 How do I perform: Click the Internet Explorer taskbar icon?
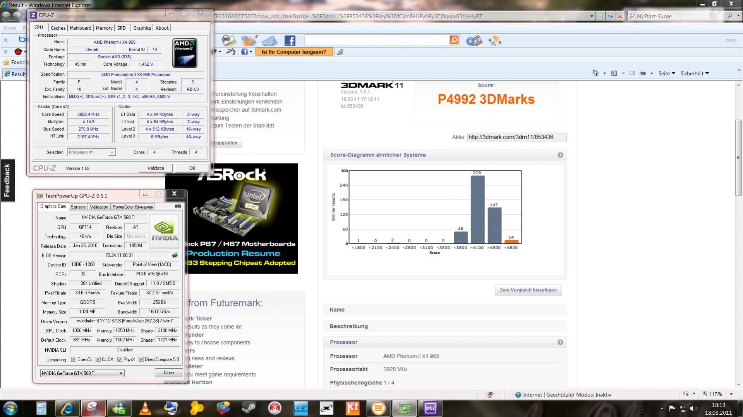point(67,408)
